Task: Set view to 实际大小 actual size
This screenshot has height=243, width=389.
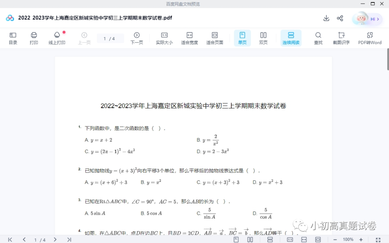Action: 164,38
